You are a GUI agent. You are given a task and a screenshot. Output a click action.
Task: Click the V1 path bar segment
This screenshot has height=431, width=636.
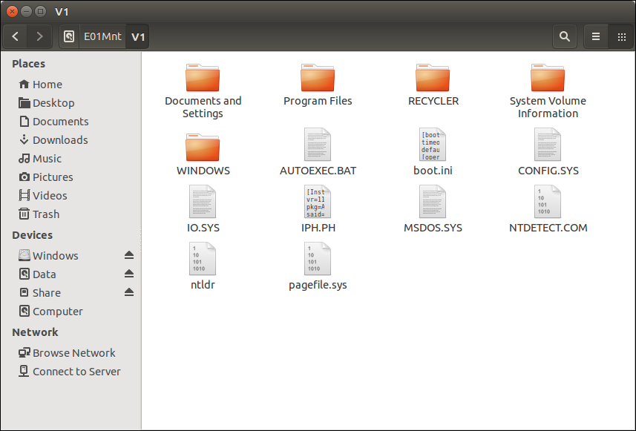click(x=138, y=36)
